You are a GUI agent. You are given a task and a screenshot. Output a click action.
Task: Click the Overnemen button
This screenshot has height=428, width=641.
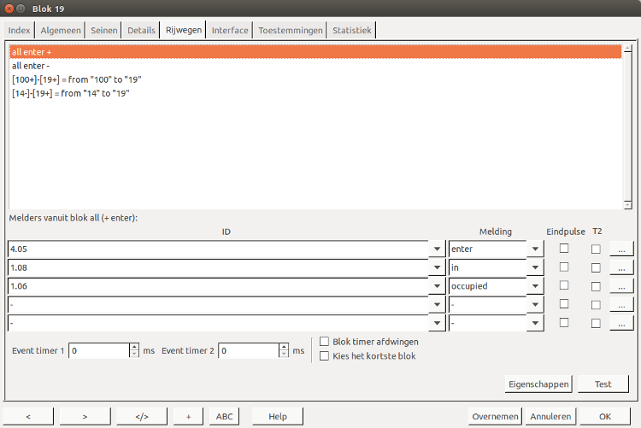click(495, 416)
